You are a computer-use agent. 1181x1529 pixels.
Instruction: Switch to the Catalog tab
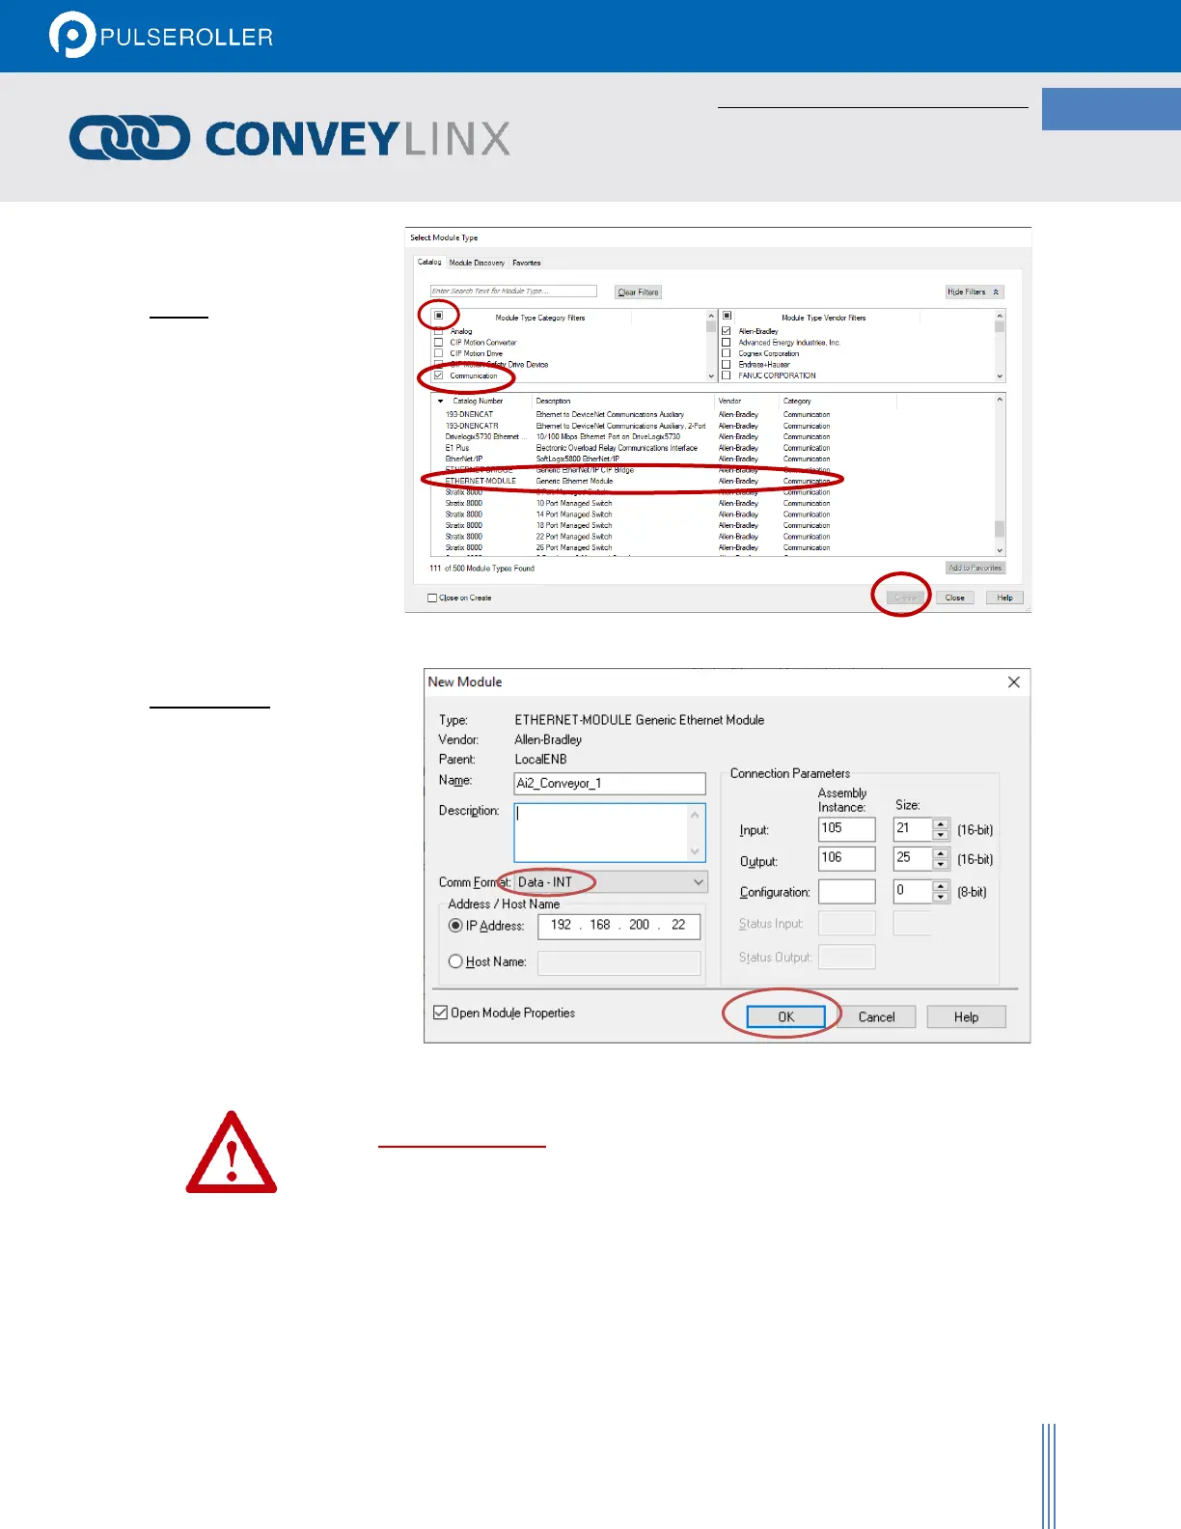point(429,262)
